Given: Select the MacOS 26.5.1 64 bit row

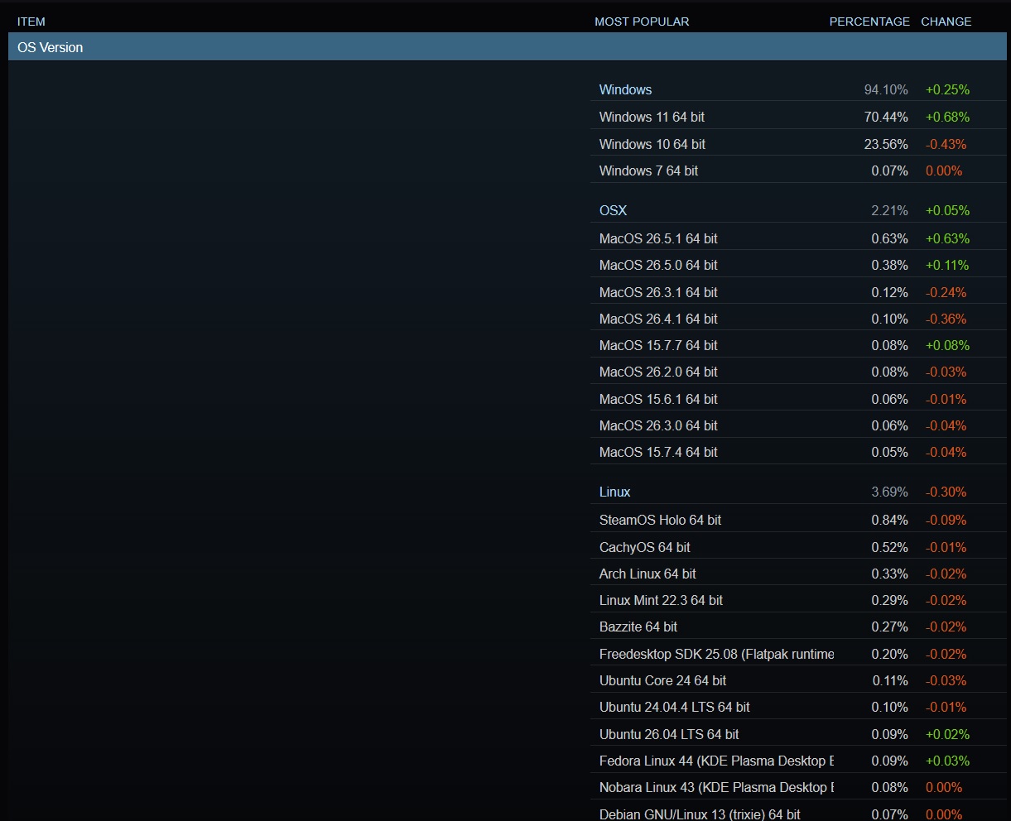Looking at the screenshot, I should [799, 238].
